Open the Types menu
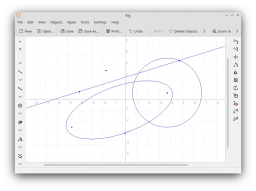Image resolution: width=256 pixels, height=191 pixels. 71,22
